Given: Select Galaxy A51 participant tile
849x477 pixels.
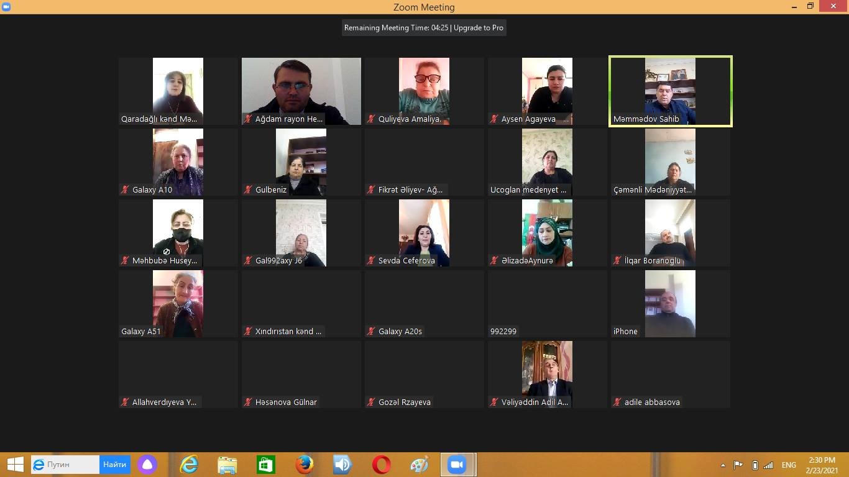Looking at the screenshot, I should point(178,304).
